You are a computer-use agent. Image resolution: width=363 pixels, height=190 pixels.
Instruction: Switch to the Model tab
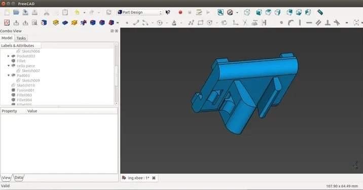(x=7, y=38)
